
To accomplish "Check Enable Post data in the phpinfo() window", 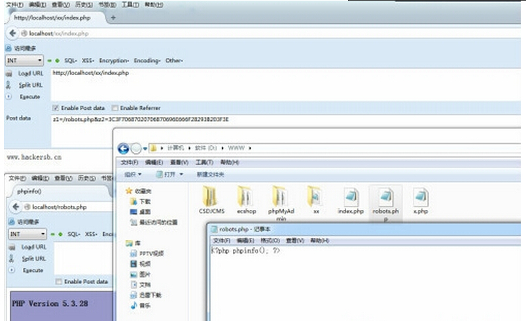I will (x=59, y=281).
